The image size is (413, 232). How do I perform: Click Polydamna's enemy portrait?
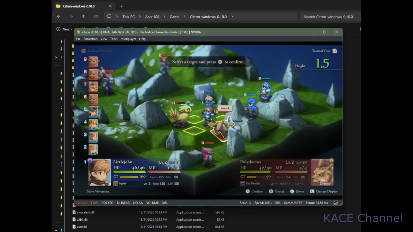coord(322,173)
